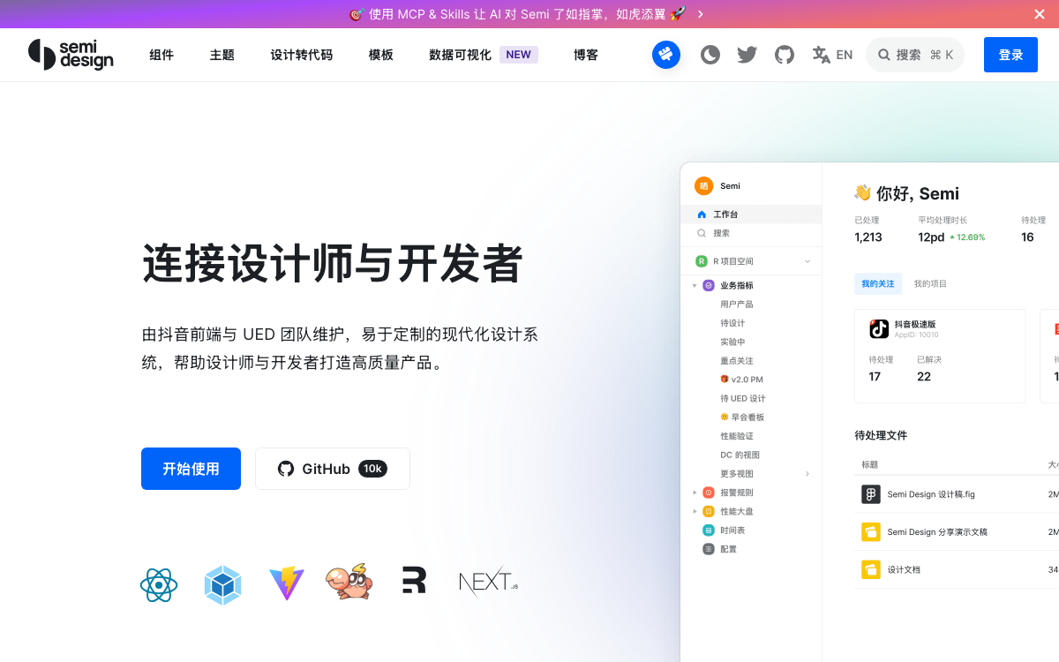Select 配置 in sidebar
The image size is (1059, 662).
coord(728,549)
